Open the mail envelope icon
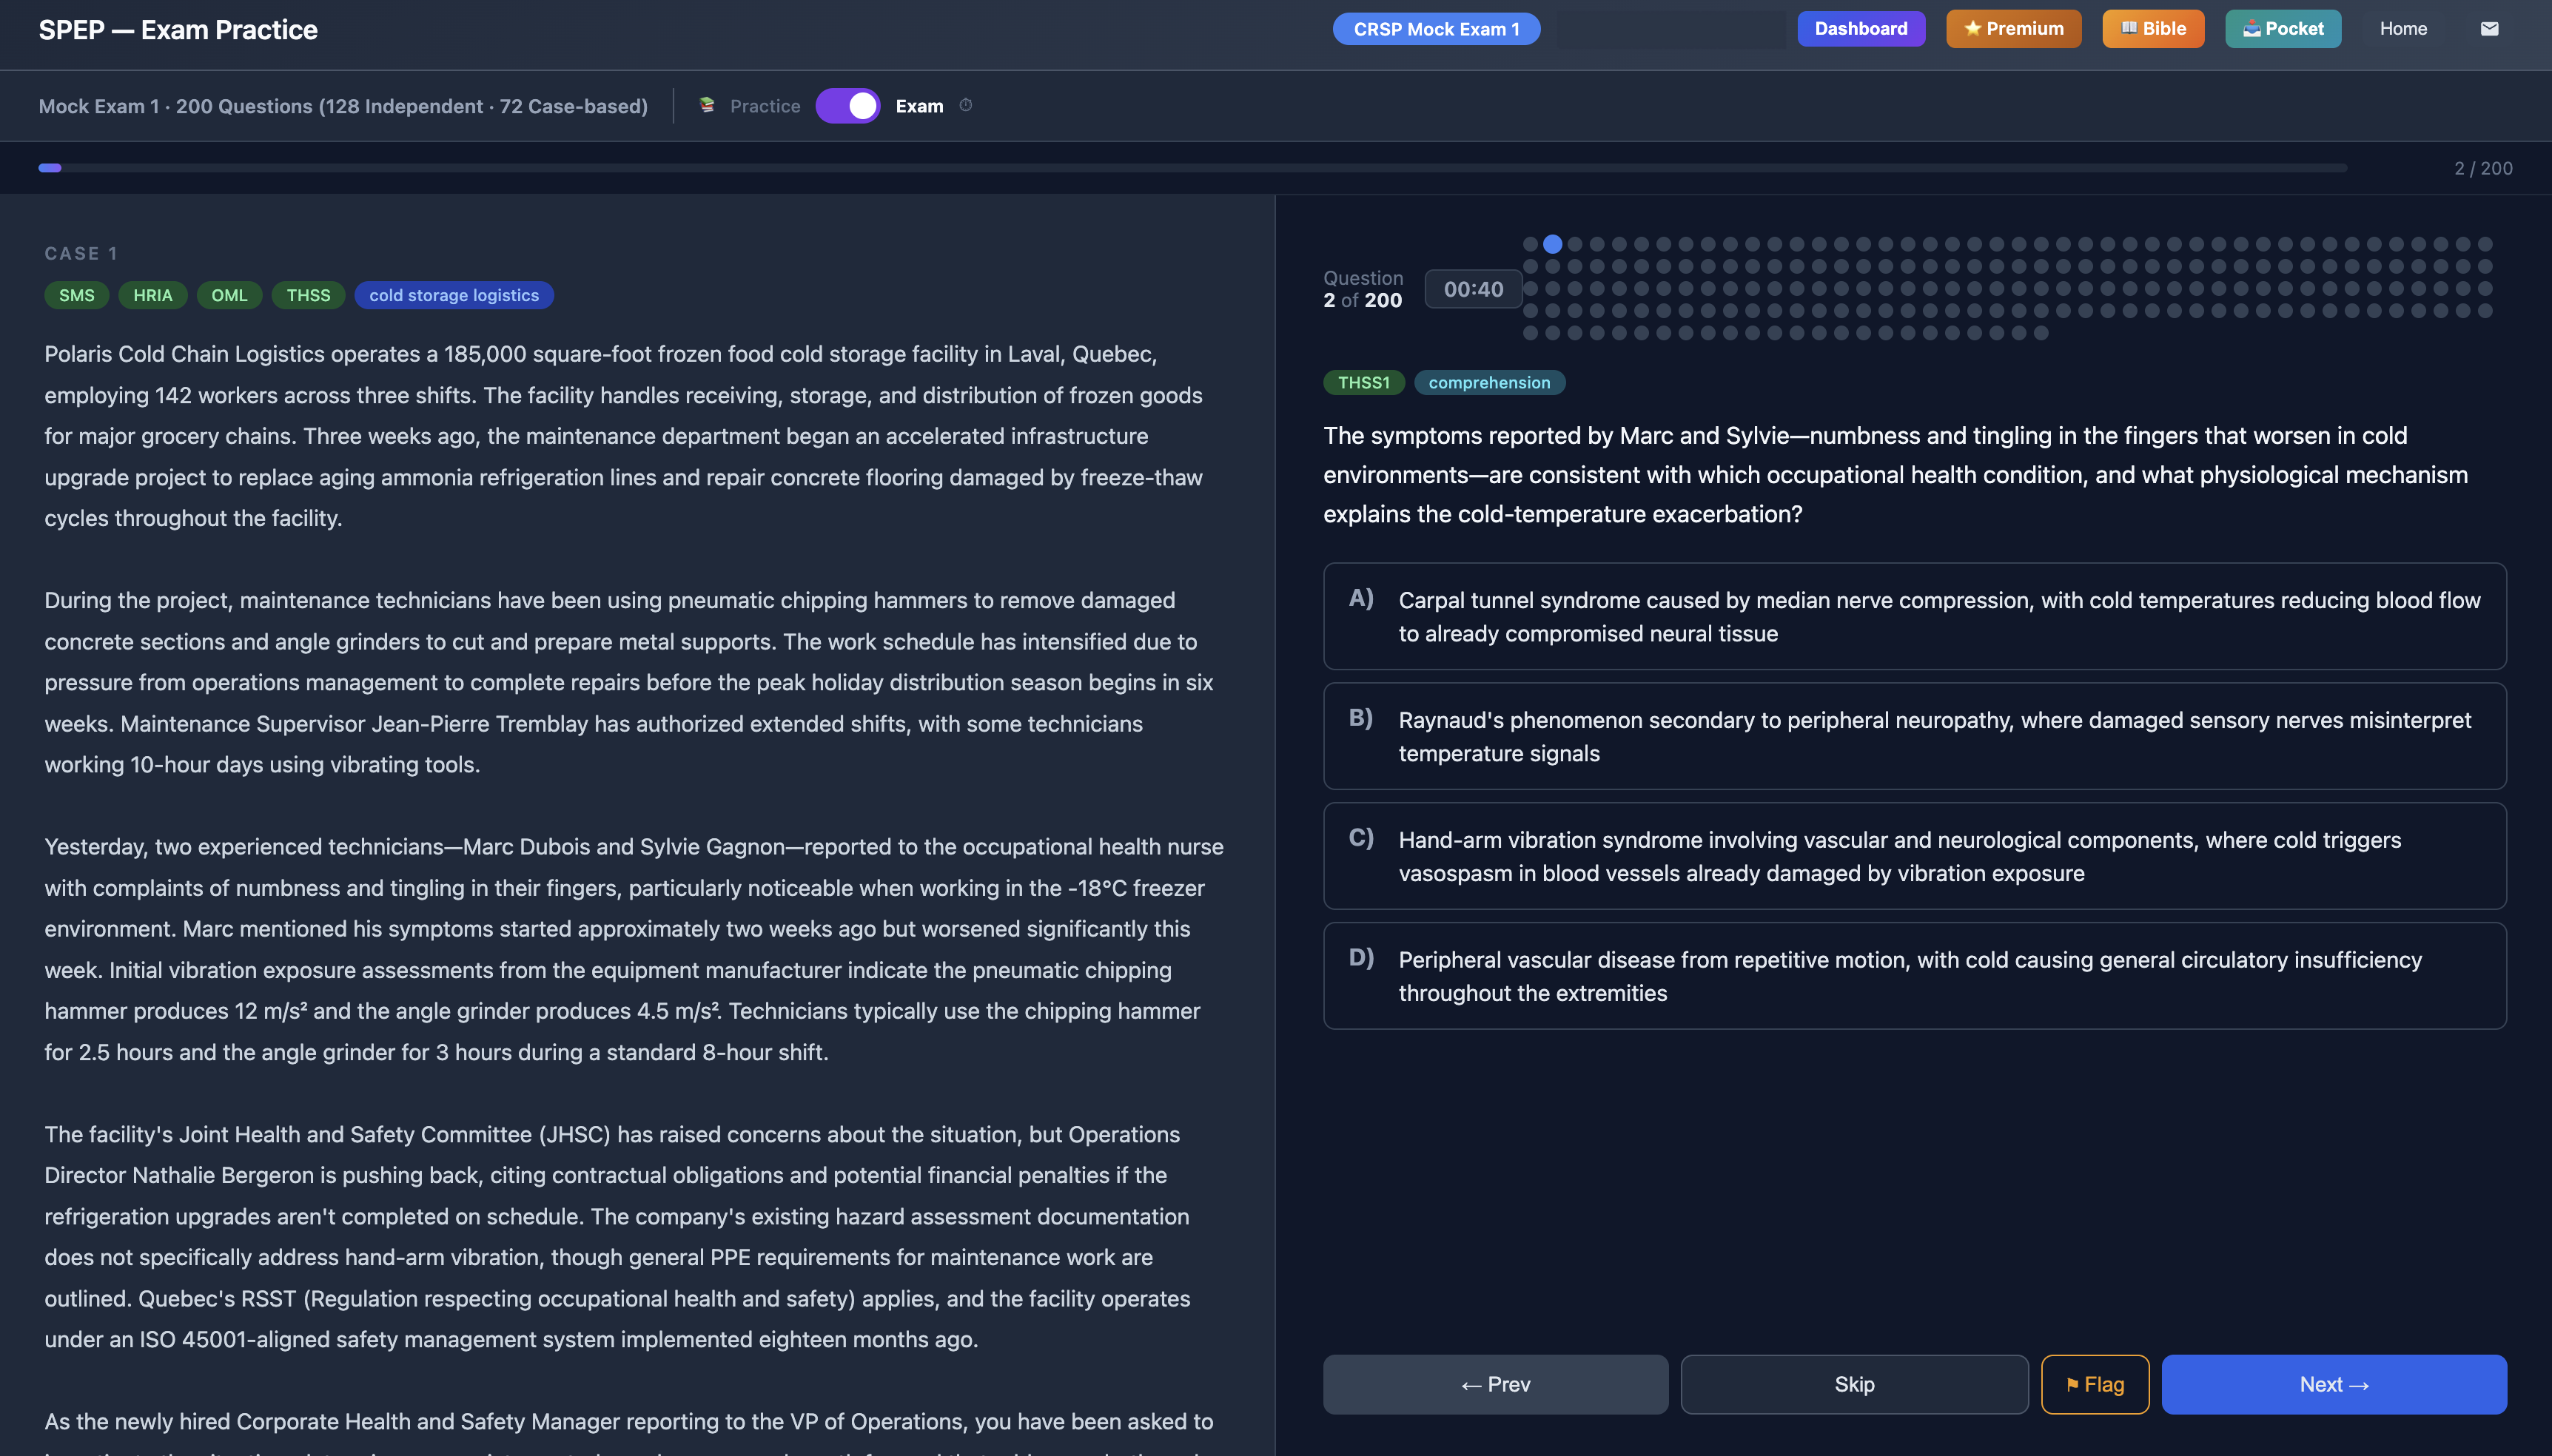Viewport: 2552px width, 1456px height. pos(2489,29)
